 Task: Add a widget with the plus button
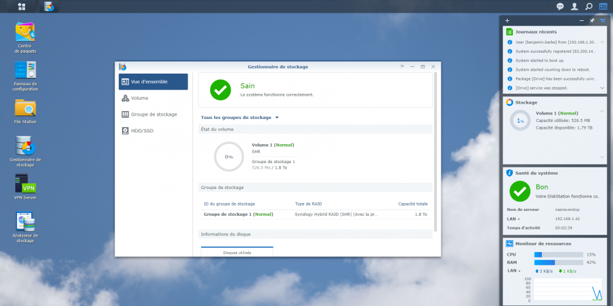(x=507, y=20)
